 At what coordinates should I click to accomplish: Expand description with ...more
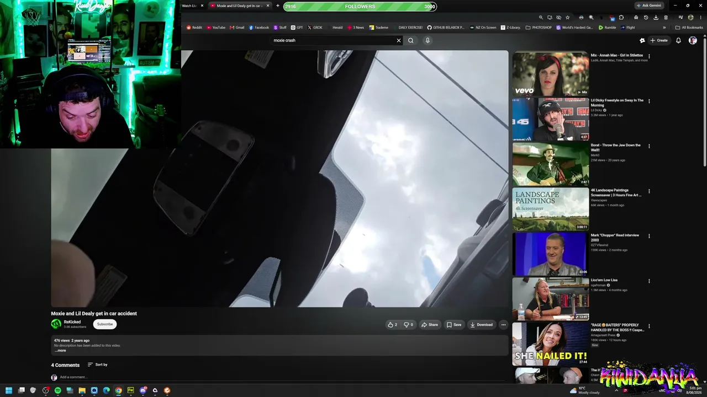click(60, 351)
